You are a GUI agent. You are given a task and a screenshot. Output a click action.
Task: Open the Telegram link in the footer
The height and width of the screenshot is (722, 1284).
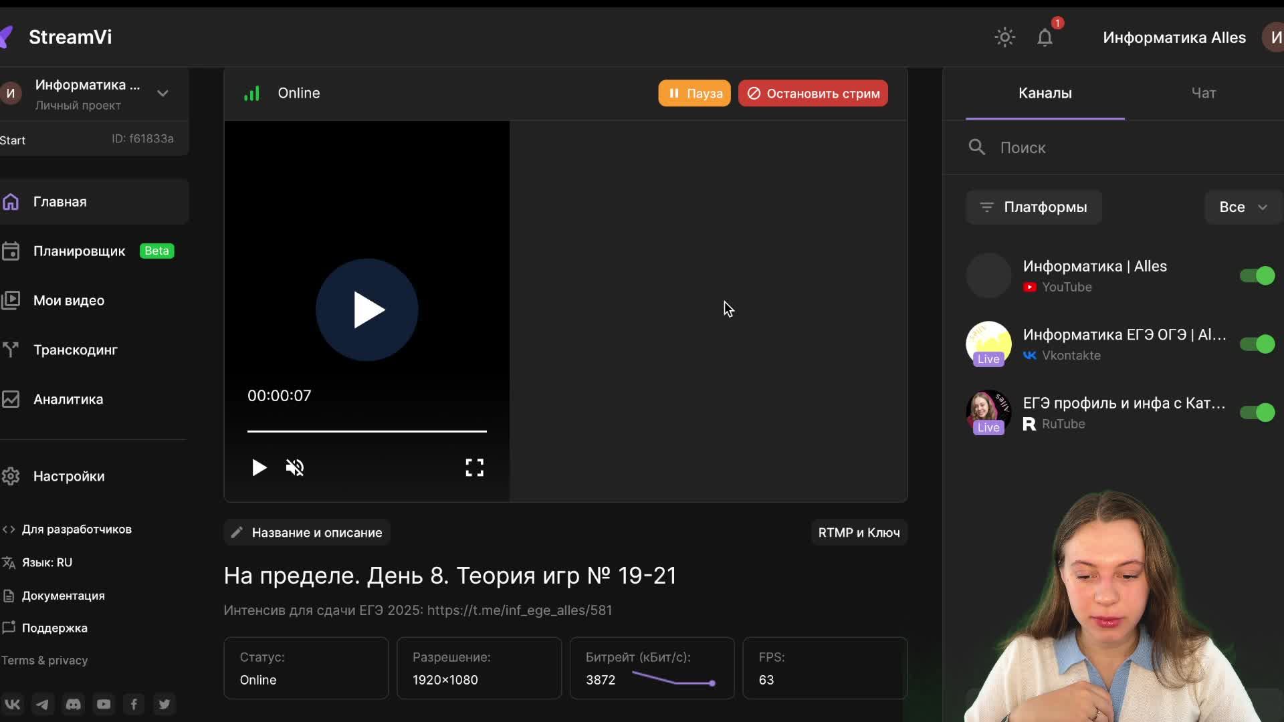[42, 704]
